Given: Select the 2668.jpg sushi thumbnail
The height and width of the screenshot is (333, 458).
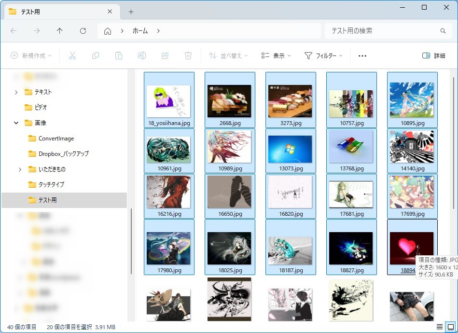Looking at the screenshot, I should (x=230, y=100).
